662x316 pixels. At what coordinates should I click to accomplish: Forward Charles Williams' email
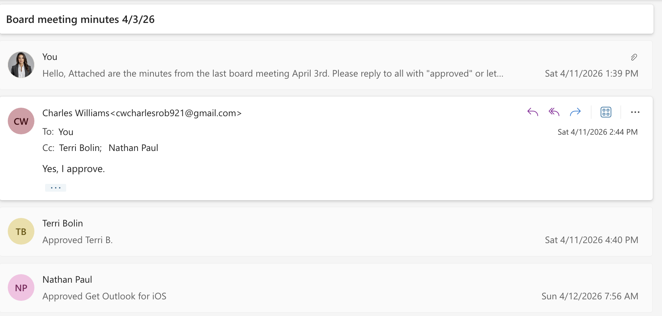click(x=575, y=112)
